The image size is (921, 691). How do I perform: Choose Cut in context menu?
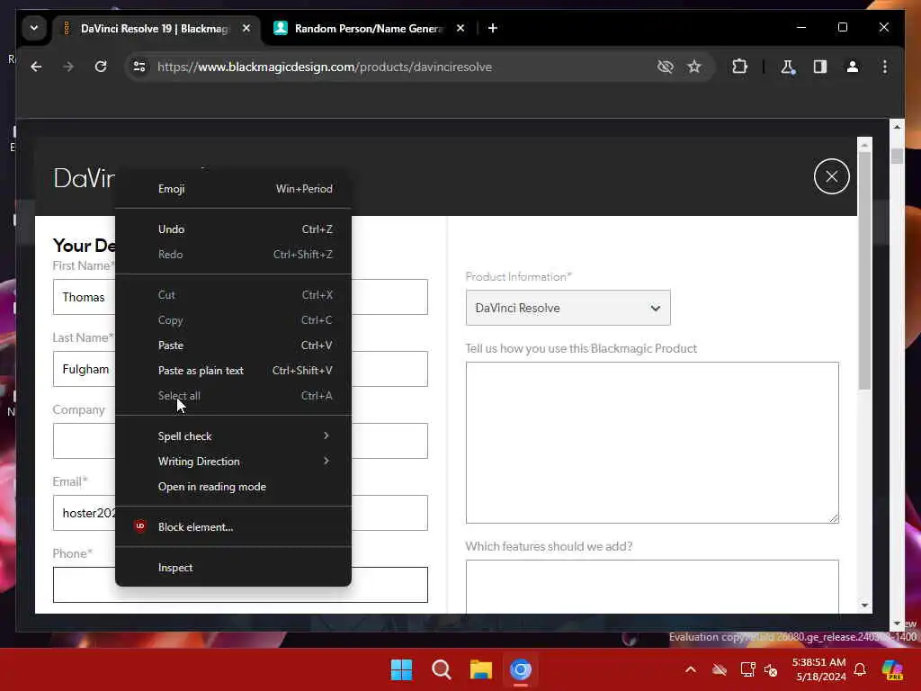(x=233, y=295)
